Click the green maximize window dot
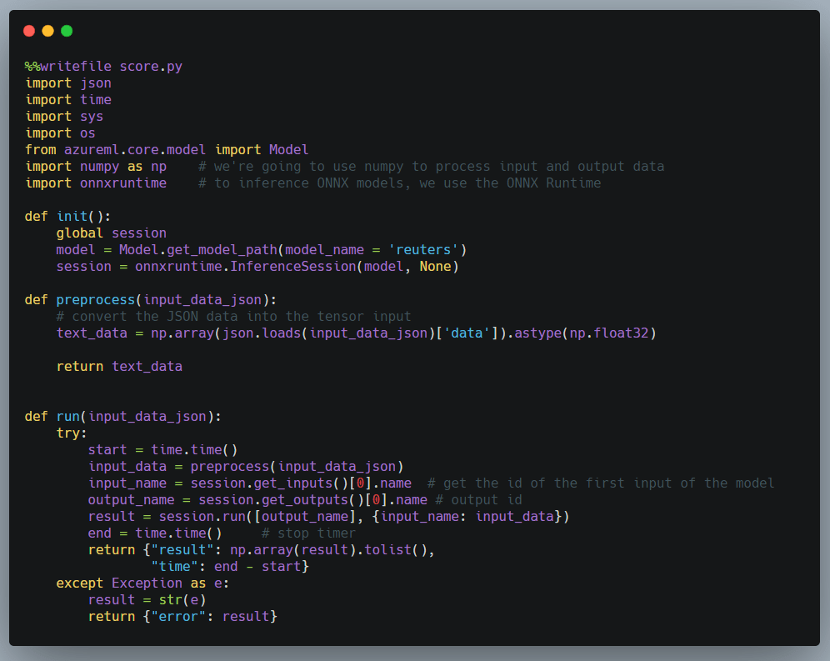Viewport: 830px width, 661px height. 67,31
